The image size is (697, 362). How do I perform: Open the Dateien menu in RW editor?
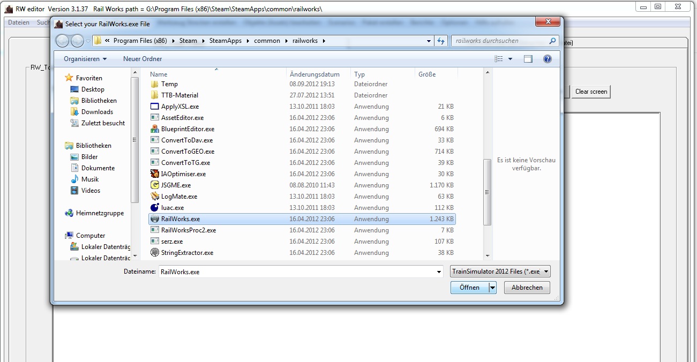coord(19,22)
